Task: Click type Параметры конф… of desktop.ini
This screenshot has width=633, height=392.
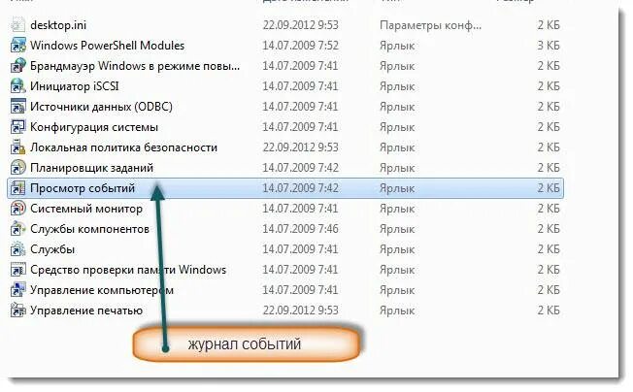Action: [430, 25]
